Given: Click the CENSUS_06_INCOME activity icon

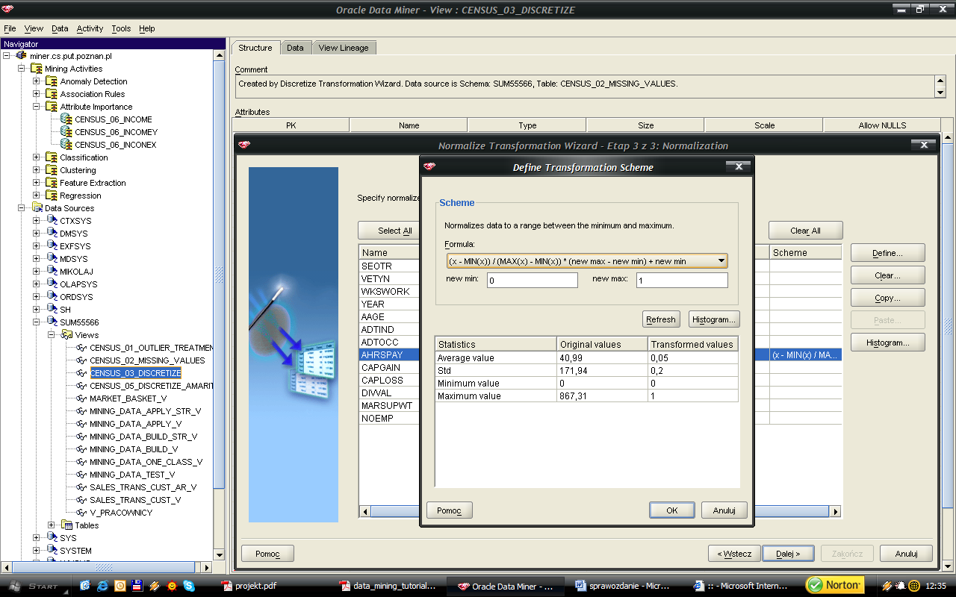Looking at the screenshot, I should [x=66, y=119].
